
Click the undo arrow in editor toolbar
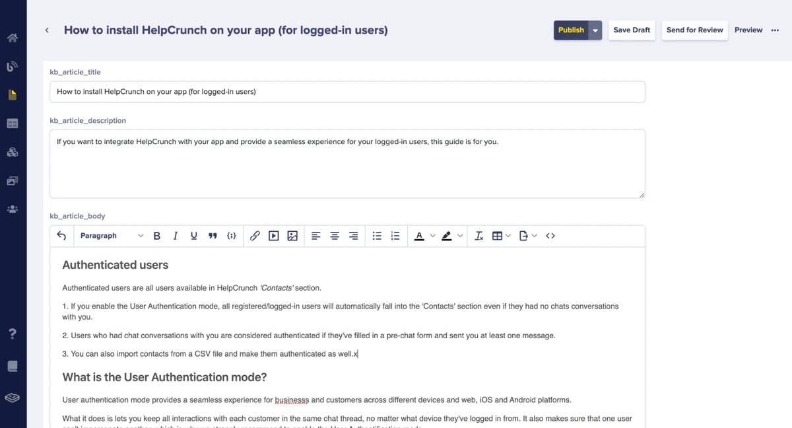tap(61, 236)
